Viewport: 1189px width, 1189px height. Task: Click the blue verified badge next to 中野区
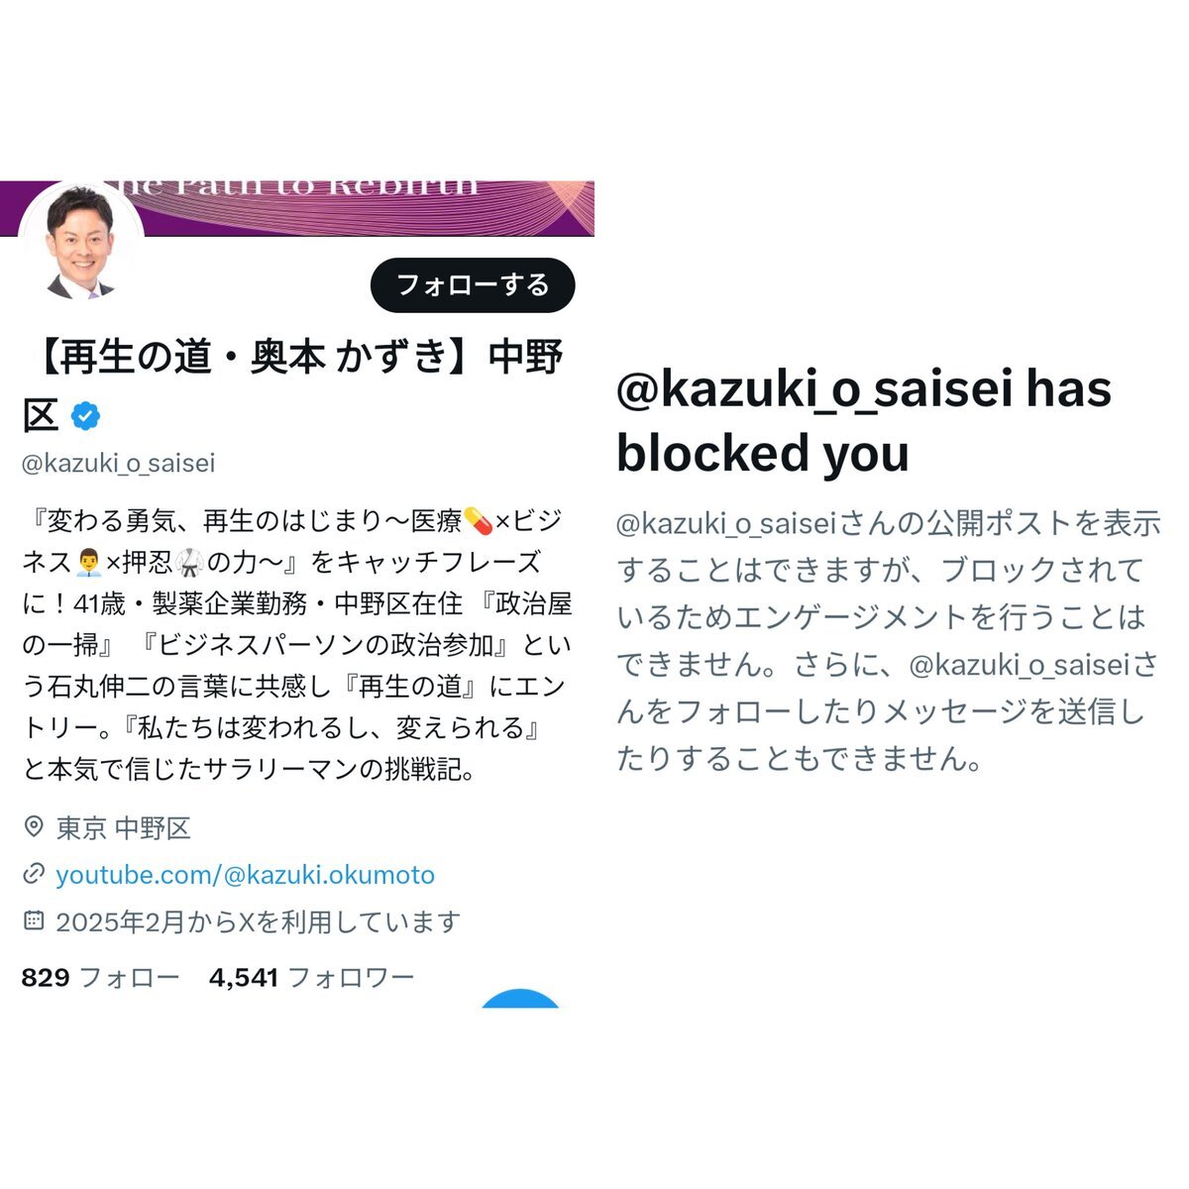click(86, 416)
